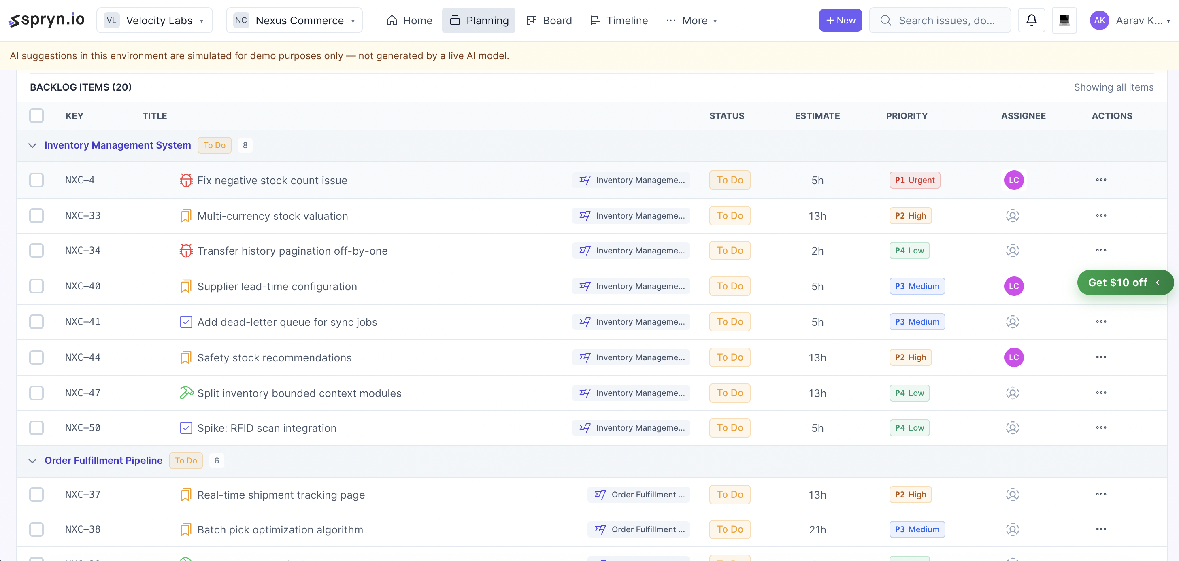Open Velocity Labs workspace dropdown
The width and height of the screenshot is (1179, 561).
pyautogui.click(x=154, y=20)
